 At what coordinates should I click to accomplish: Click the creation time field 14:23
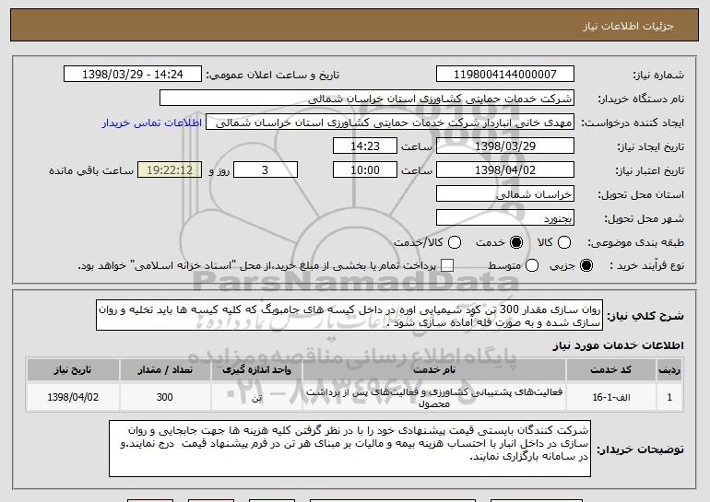[365, 146]
